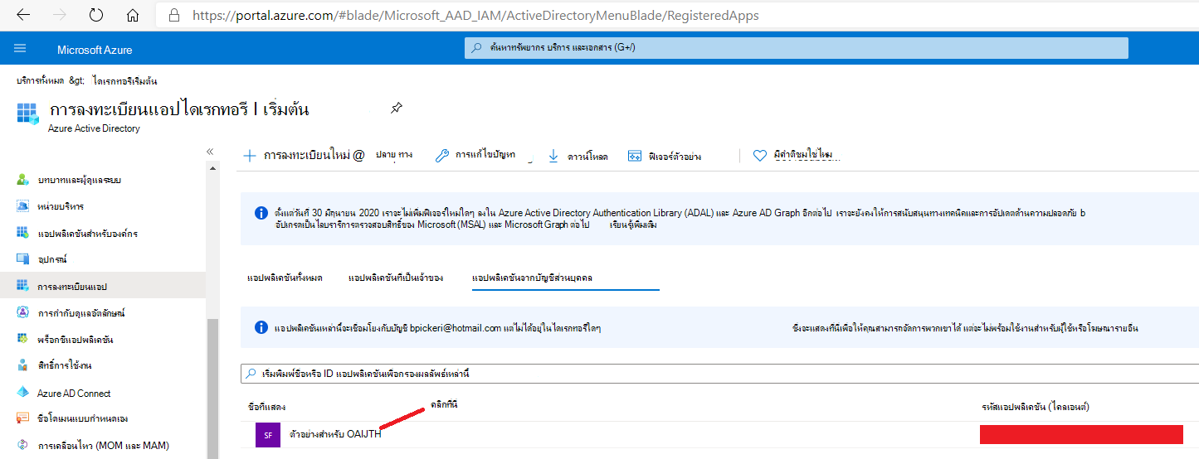Open ฟีเจอร์ตัวอย่าง preview features
The height and width of the screenshot is (459, 1199).
click(x=675, y=156)
